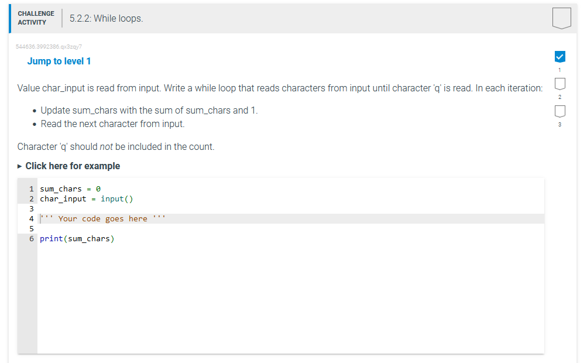Image resolution: width=587 pixels, height=363 pixels.
Task: Click the disclosure triangle before the example label
Action: tap(19, 166)
